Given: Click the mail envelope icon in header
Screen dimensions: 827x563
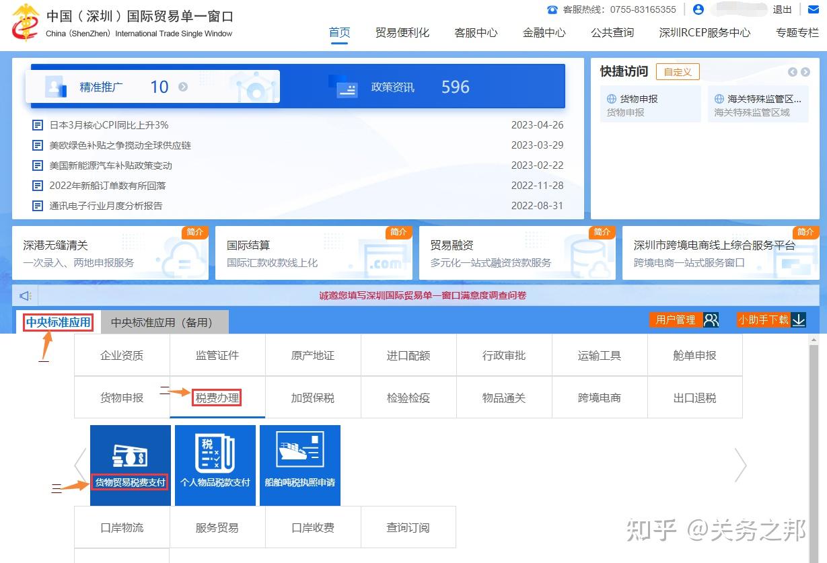Looking at the screenshot, I should pos(812,9).
